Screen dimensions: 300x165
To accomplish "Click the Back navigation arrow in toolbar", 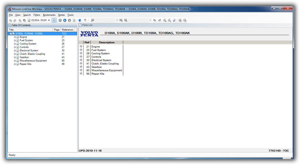I will (x=11, y=20).
